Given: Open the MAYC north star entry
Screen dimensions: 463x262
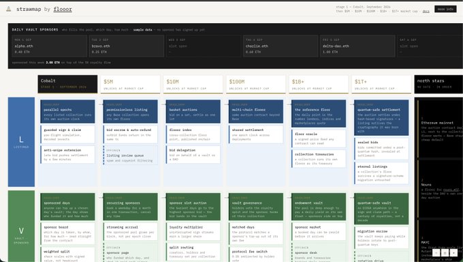Looking at the screenshot, I should click(440, 242).
